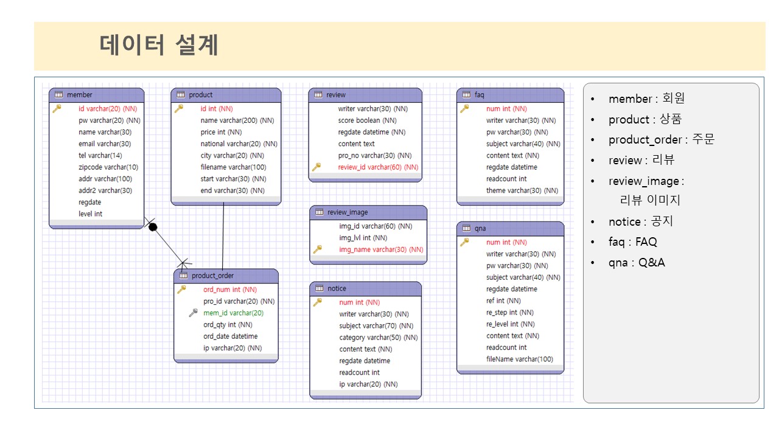This screenshot has height=438, width=779.
Task: Click 'end varchar(30) (NN)' column
Action: (232, 190)
